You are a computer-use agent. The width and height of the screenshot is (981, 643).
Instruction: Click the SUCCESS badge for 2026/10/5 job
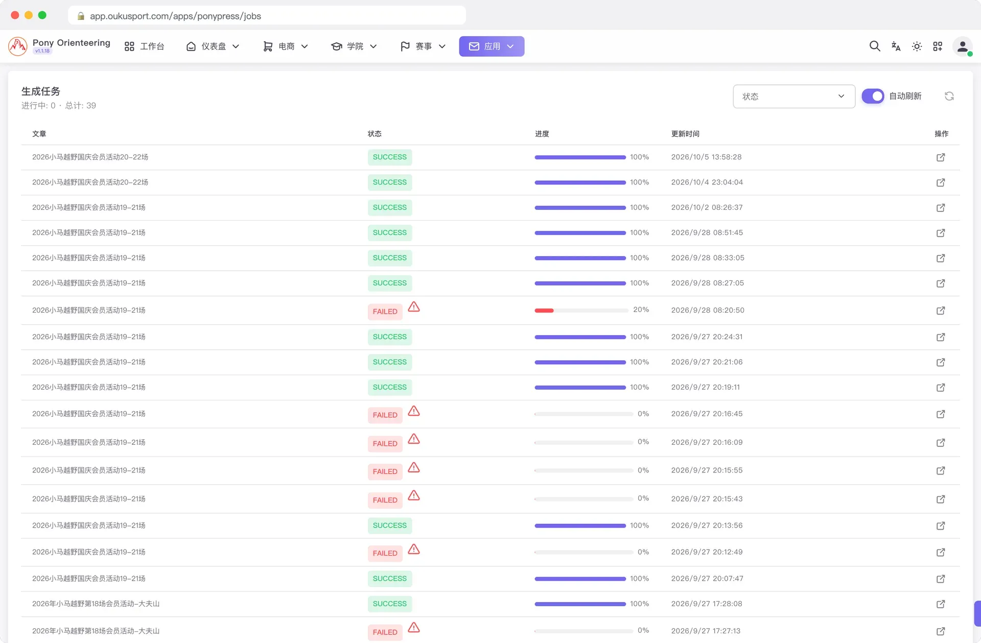point(390,157)
